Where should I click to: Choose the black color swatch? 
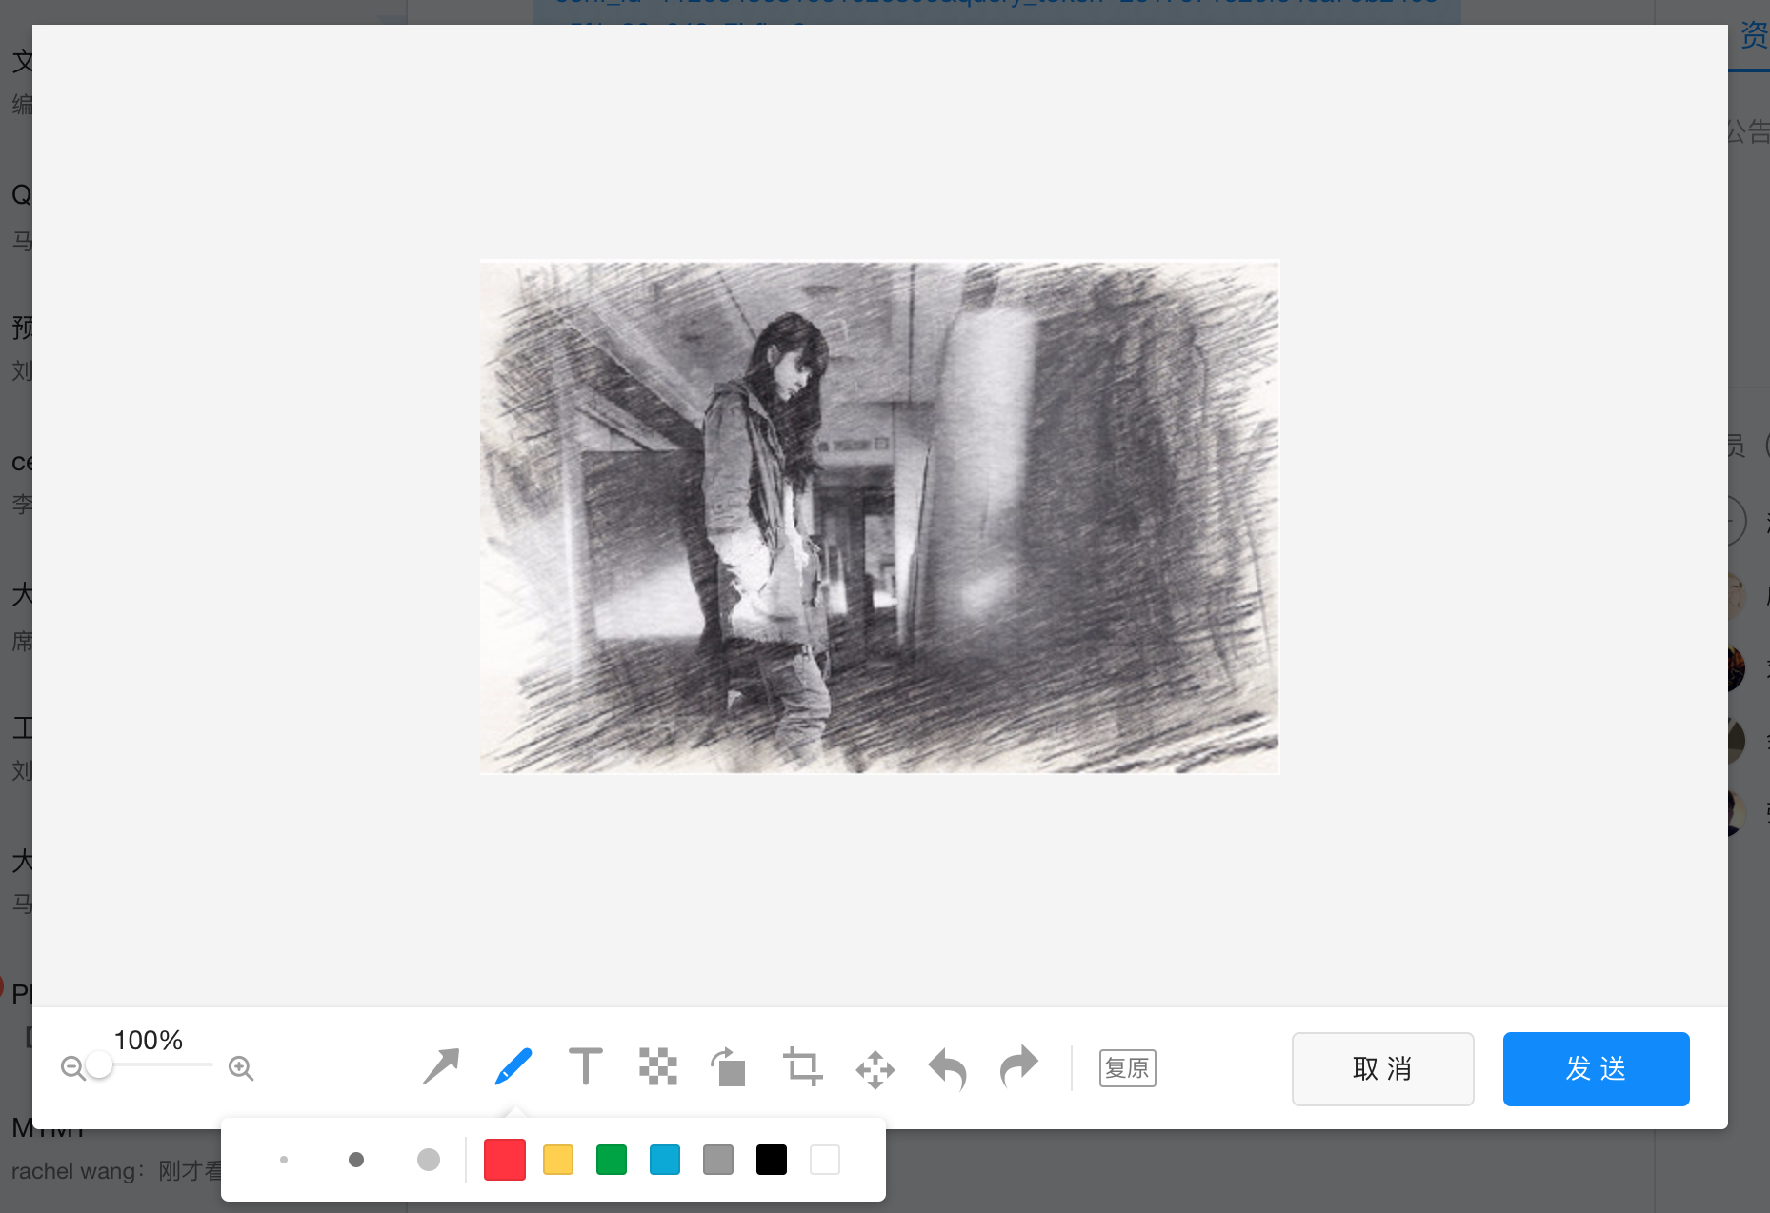[x=772, y=1160]
